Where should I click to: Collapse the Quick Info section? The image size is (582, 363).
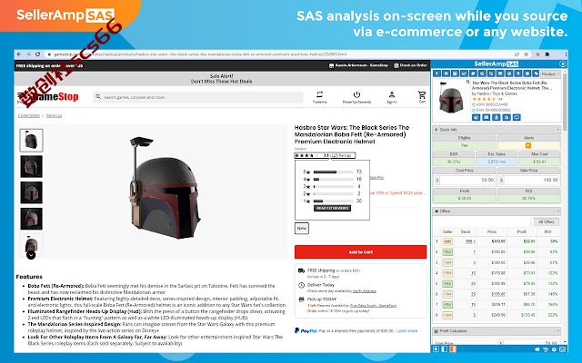point(557,130)
